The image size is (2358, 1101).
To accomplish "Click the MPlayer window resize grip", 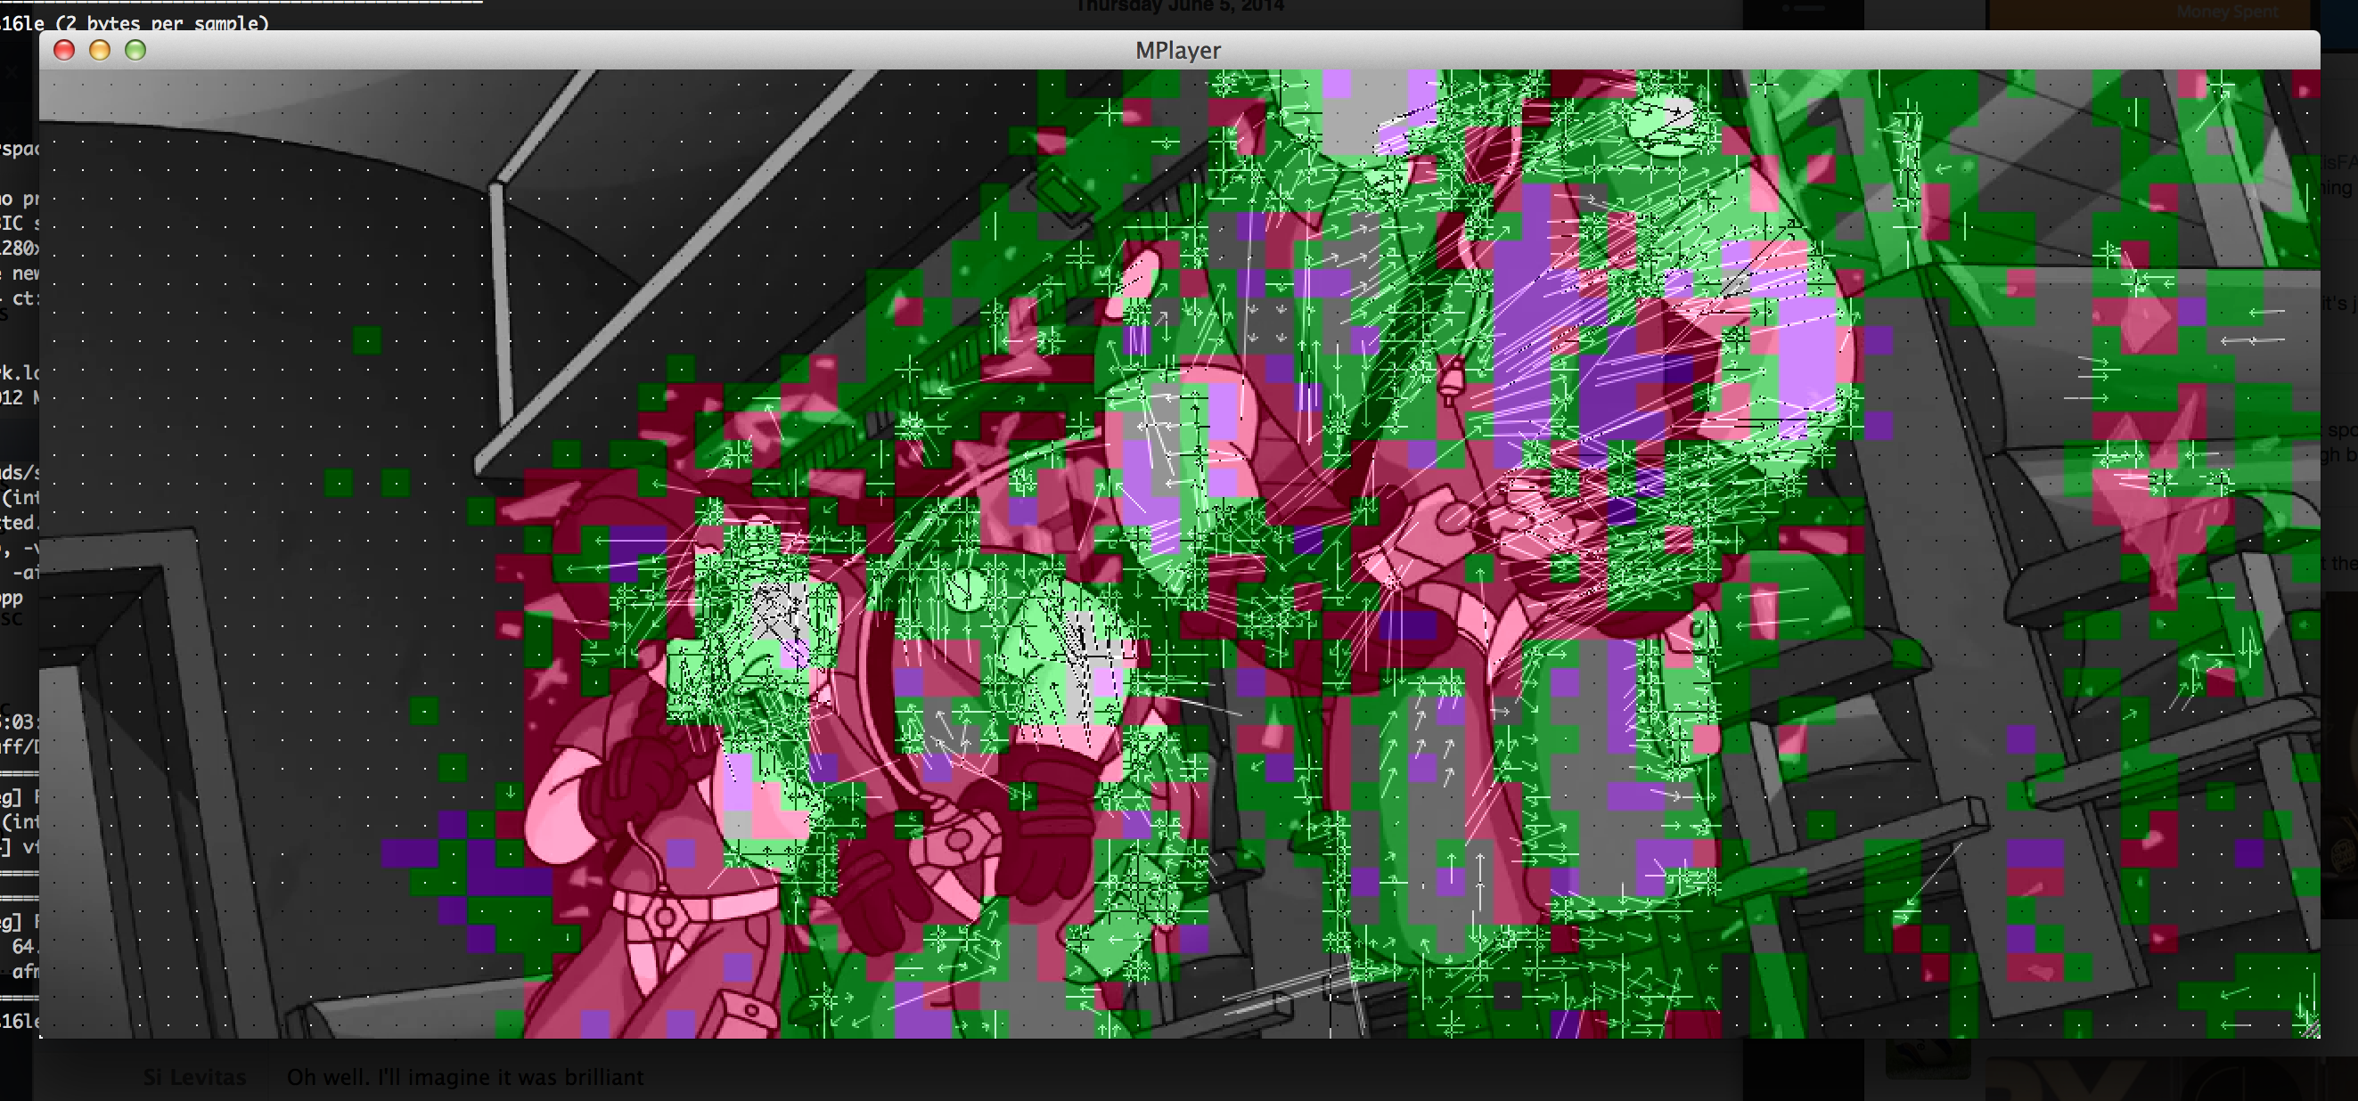I will (x=2311, y=1029).
